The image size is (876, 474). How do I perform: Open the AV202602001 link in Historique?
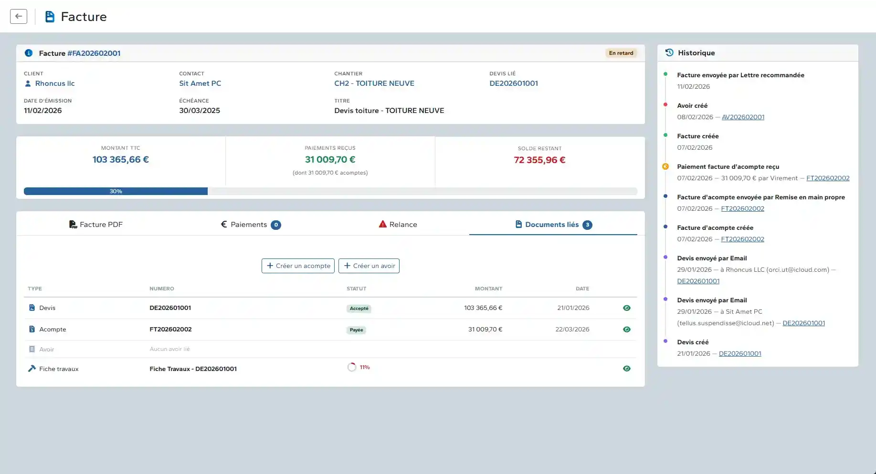[x=743, y=117]
